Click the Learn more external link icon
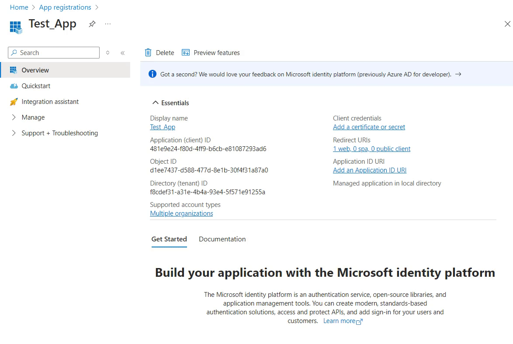The width and height of the screenshot is (513, 344). [359, 322]
